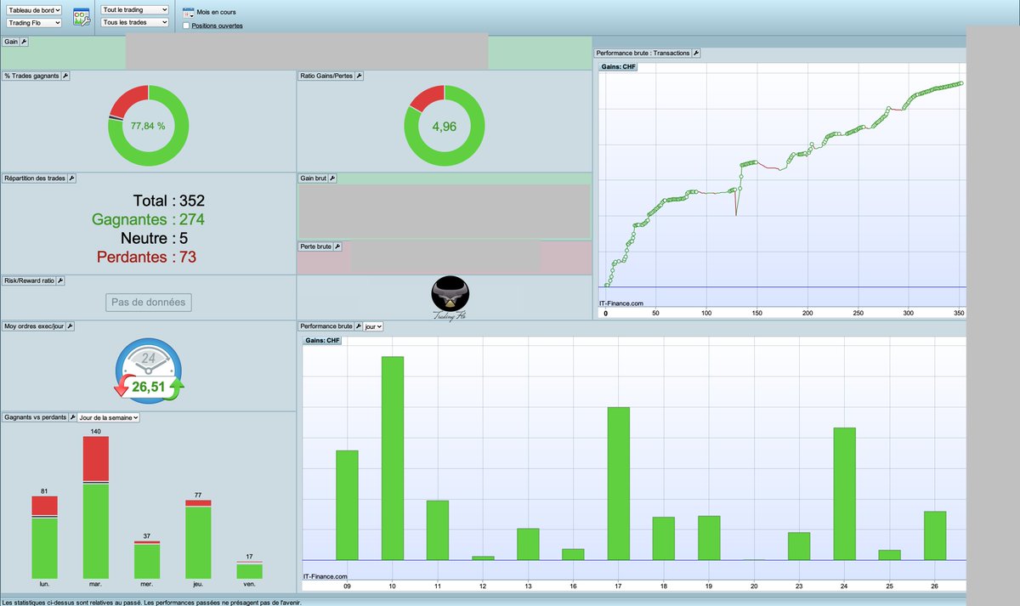Open the jour period dropdown
The height and width of the screenshot is (606, 1020).
(373, 326)
